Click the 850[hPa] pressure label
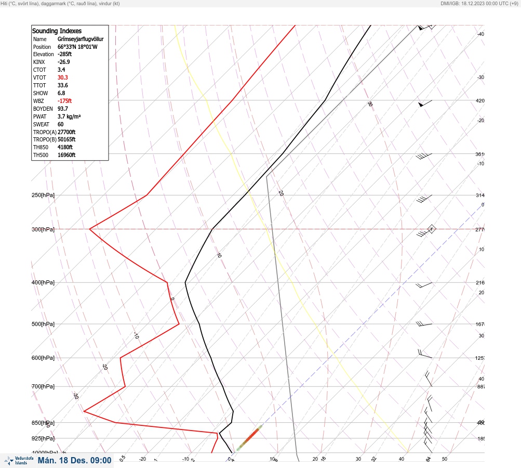 click(43, 423)
